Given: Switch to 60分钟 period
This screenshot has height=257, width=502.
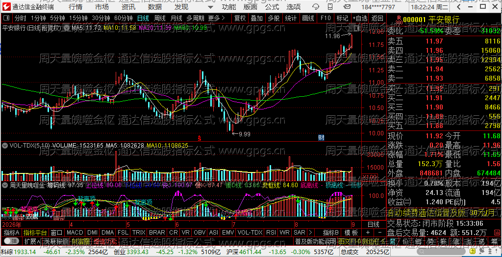Looking at the screenshot, I should 123,18.
